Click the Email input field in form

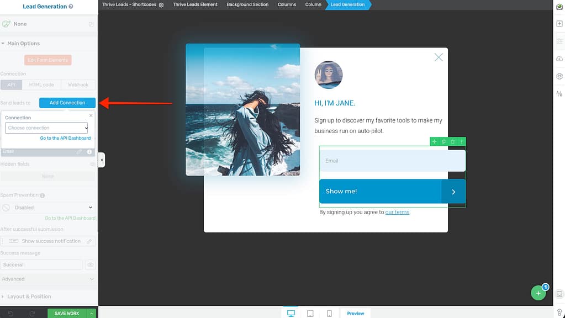[392, 161]
